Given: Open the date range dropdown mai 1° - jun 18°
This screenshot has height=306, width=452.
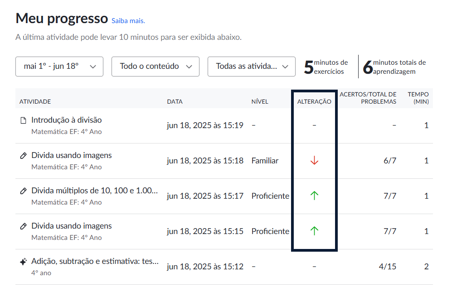Looking at the screenshot, I should 59,66.
